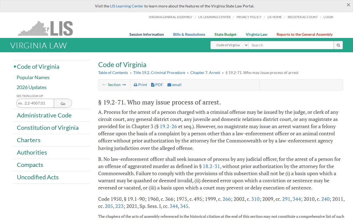
Task: Open 2002 chapter 310 link
Action: coord(255,199)
